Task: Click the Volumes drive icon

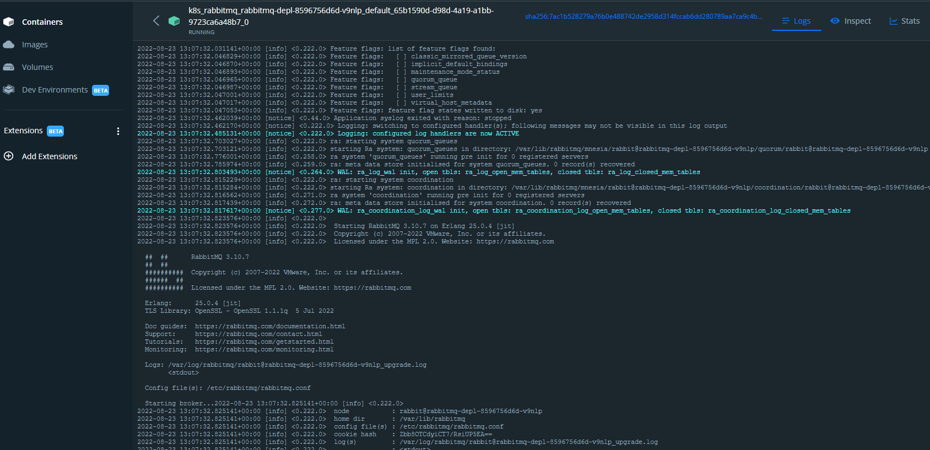Action: [8, 67]
